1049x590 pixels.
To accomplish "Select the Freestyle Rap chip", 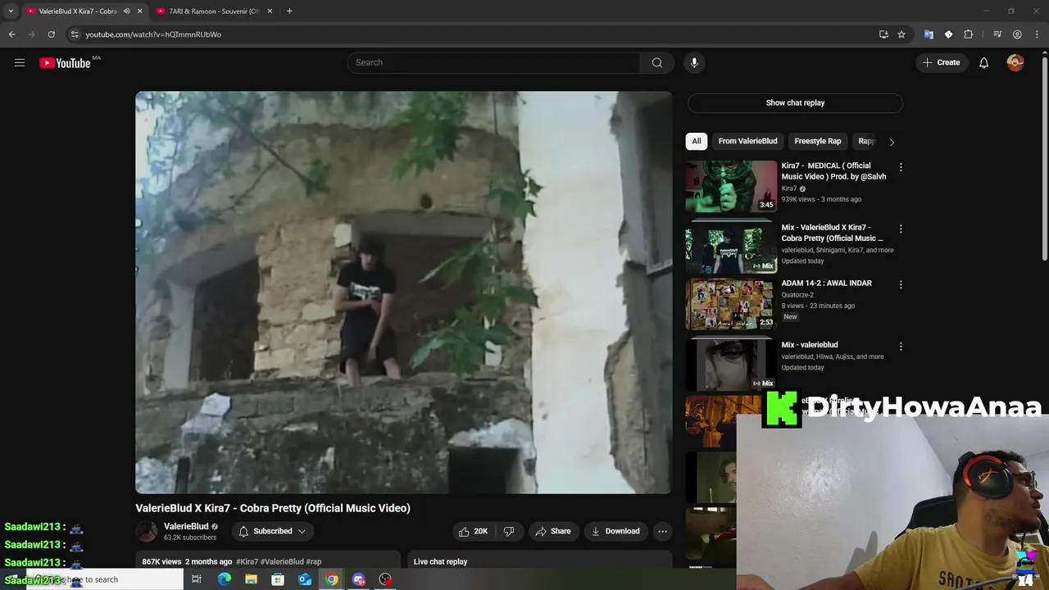I will [x=818, y=141].
